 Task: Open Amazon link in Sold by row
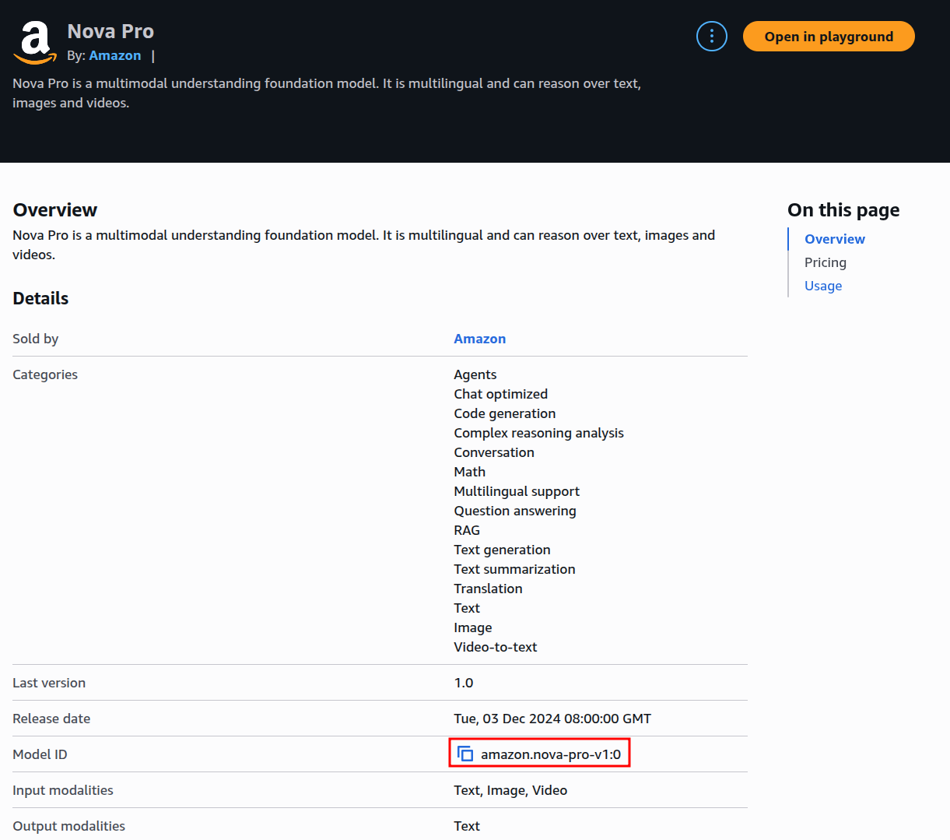coord(480,339)
